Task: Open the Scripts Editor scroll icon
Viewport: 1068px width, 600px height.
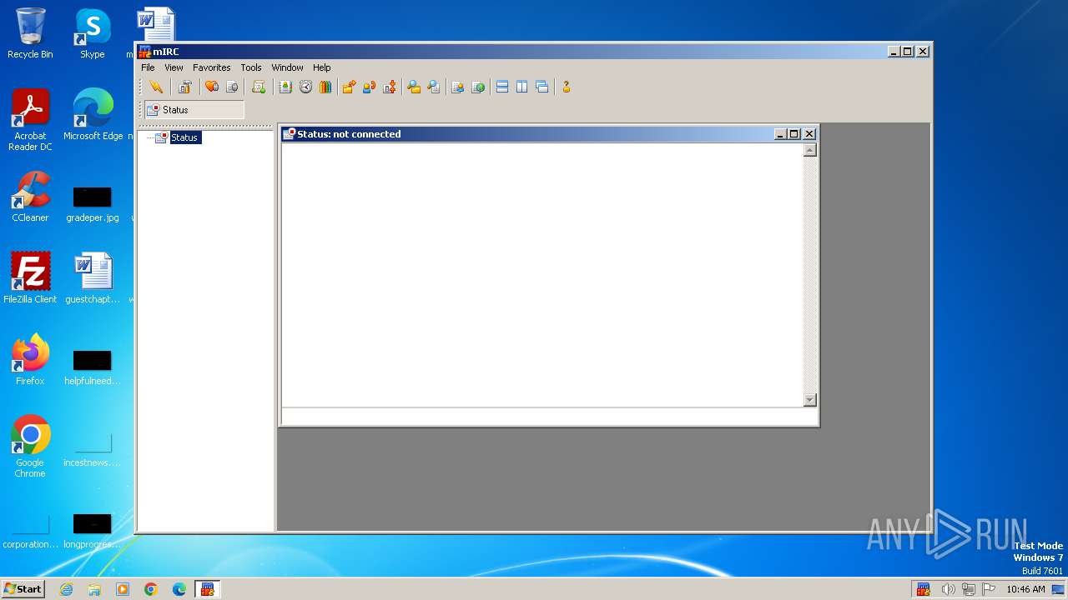Action: click(259, 87)
